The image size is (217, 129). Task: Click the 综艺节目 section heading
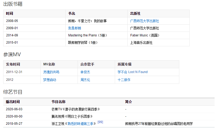tap(13, 92)
